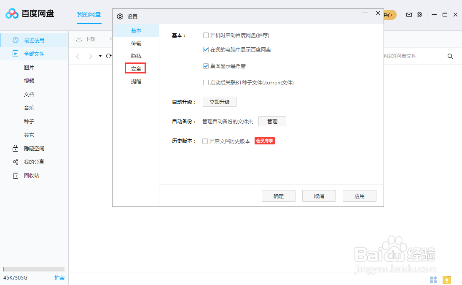Open 我的分享 in the sidebar
The width and height of the screenshot is (462, 285).
(x=34, y=162)
